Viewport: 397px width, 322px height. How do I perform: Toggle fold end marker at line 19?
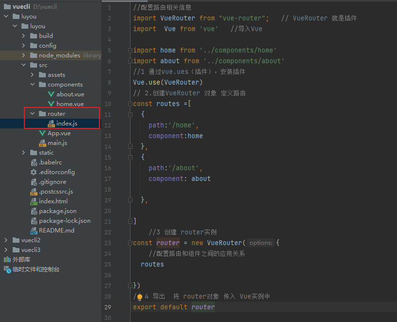(130, 200)
